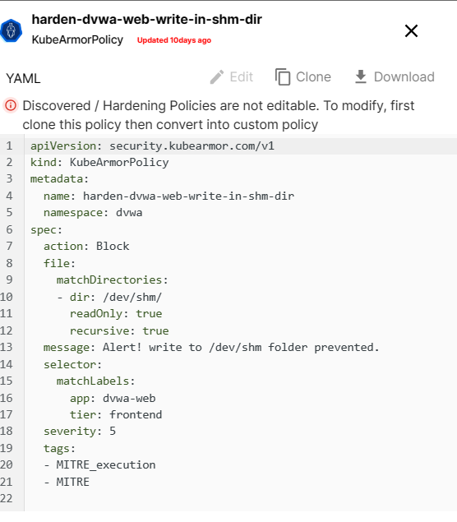Select the YAML tab label

(x=23, y=79)
